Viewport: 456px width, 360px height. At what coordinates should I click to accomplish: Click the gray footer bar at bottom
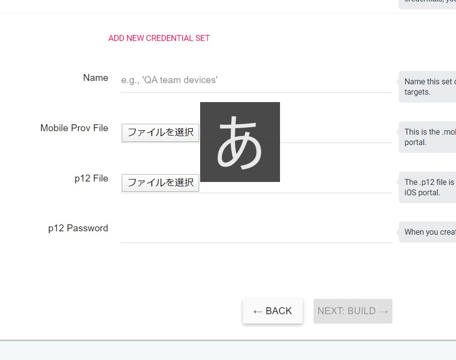[x=228, y=350]
